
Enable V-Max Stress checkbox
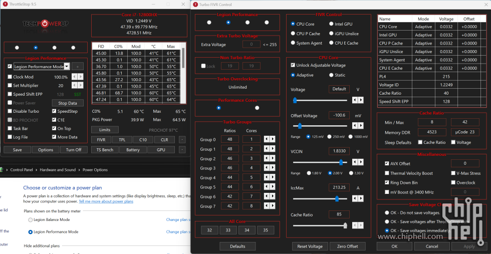tap(453, 173)
